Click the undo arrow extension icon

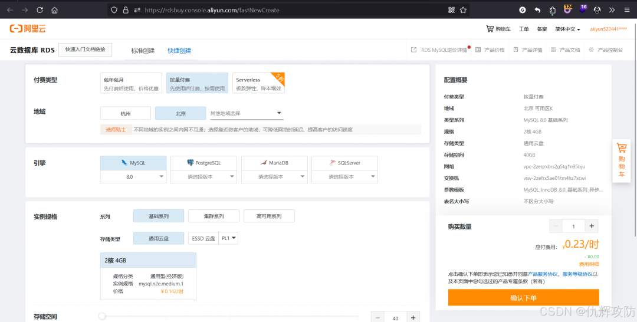click(x=537, y=10)
